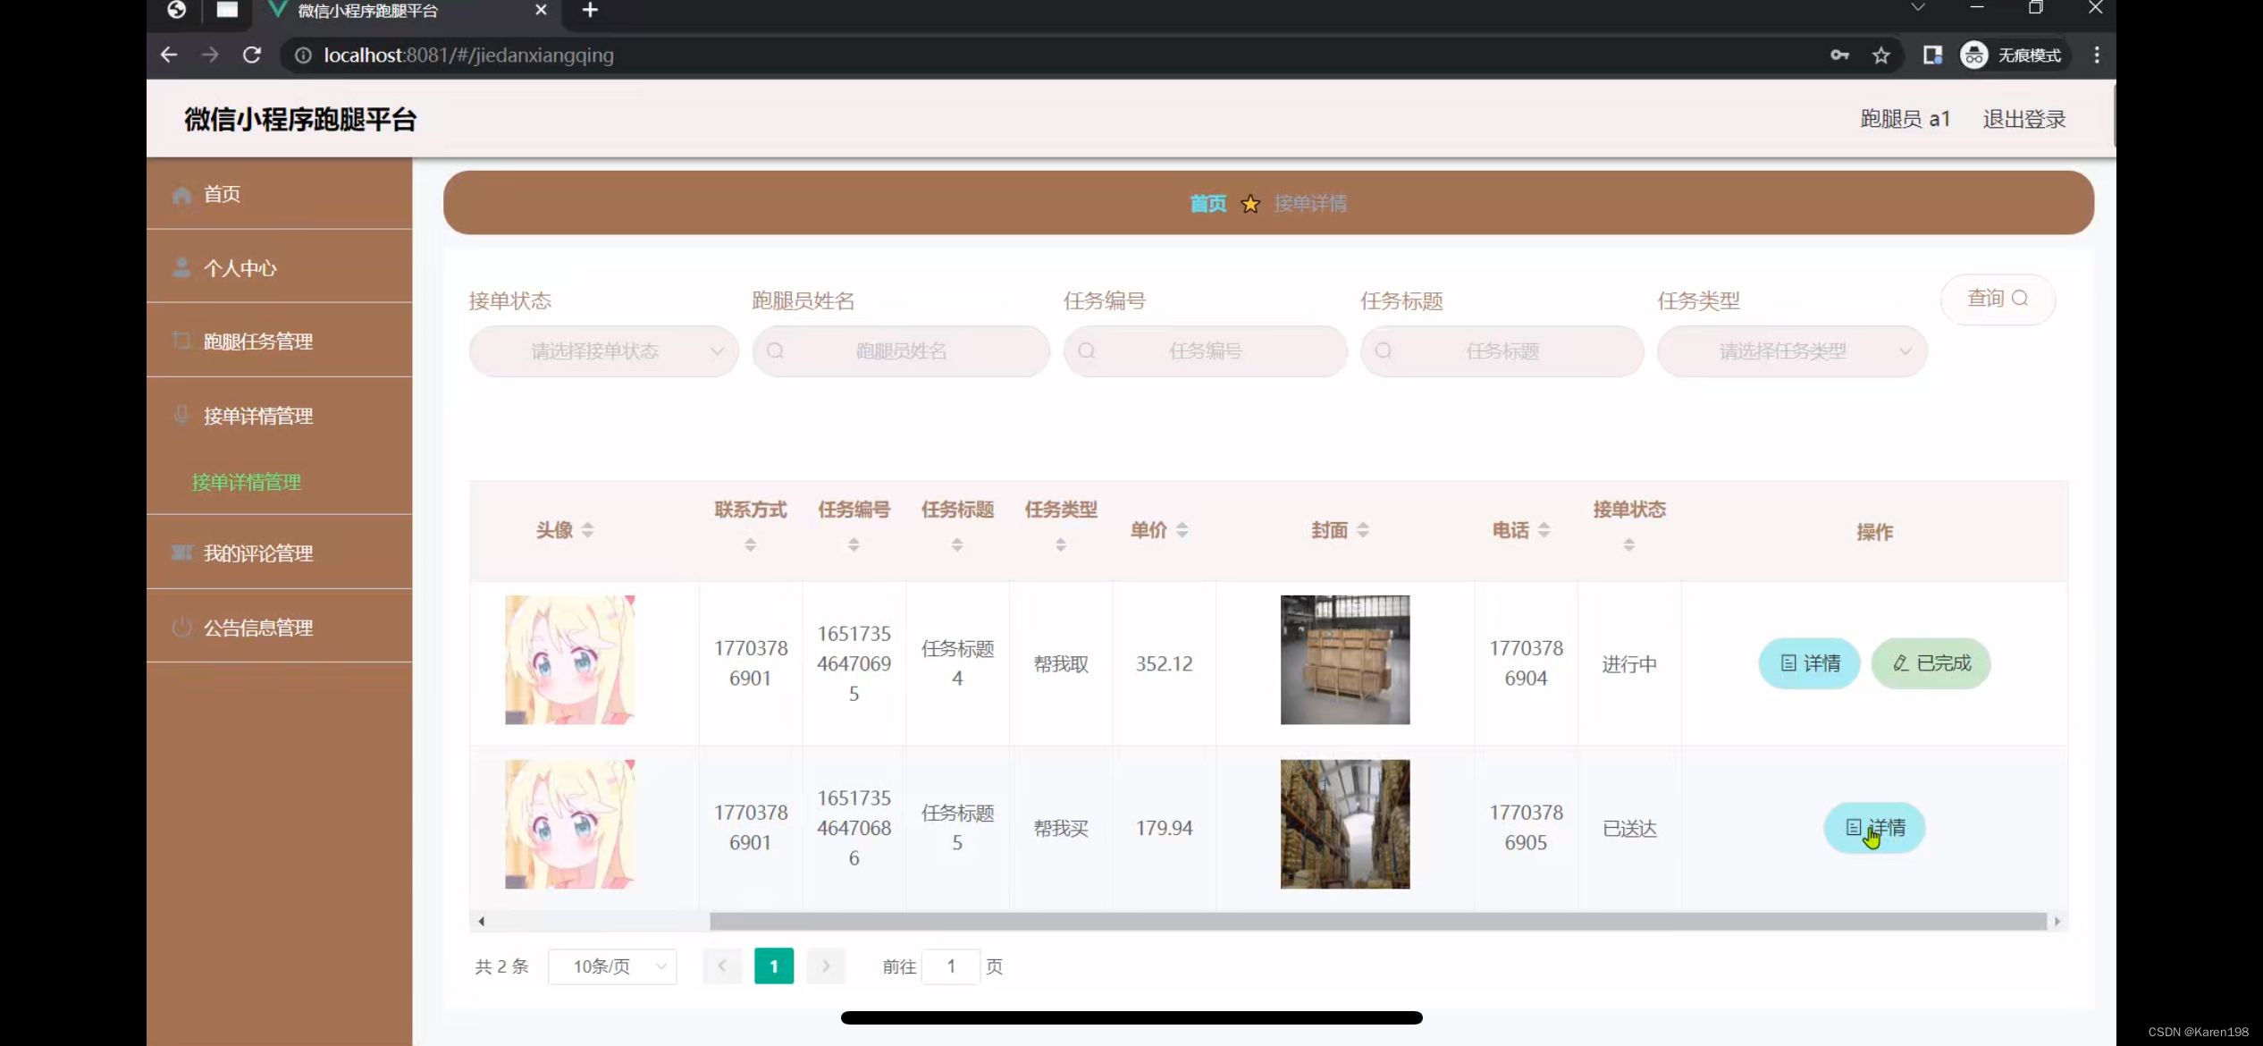2263x1046 pixels.
Task: Open a new browser tab
Action: (590, 11)
